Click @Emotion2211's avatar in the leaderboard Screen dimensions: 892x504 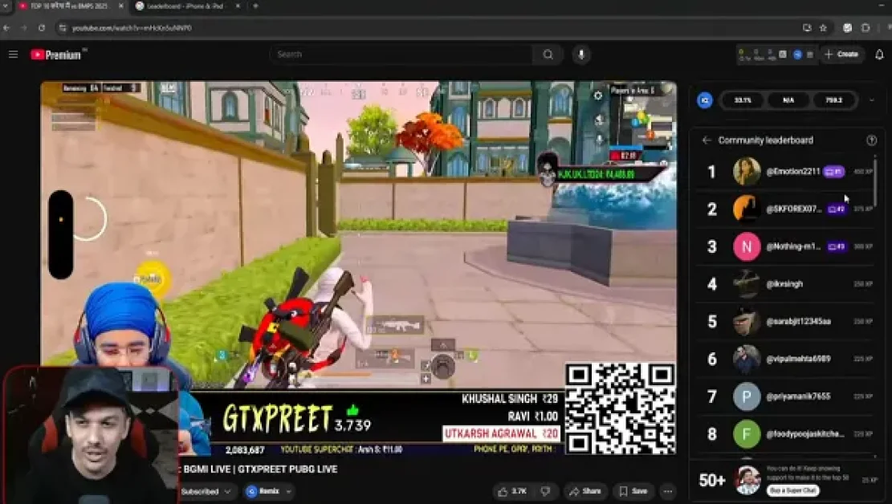[x=747, y=172]
